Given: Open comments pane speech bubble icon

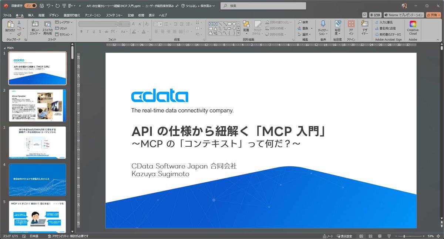Looking at the screenshot, I should 365,15.
